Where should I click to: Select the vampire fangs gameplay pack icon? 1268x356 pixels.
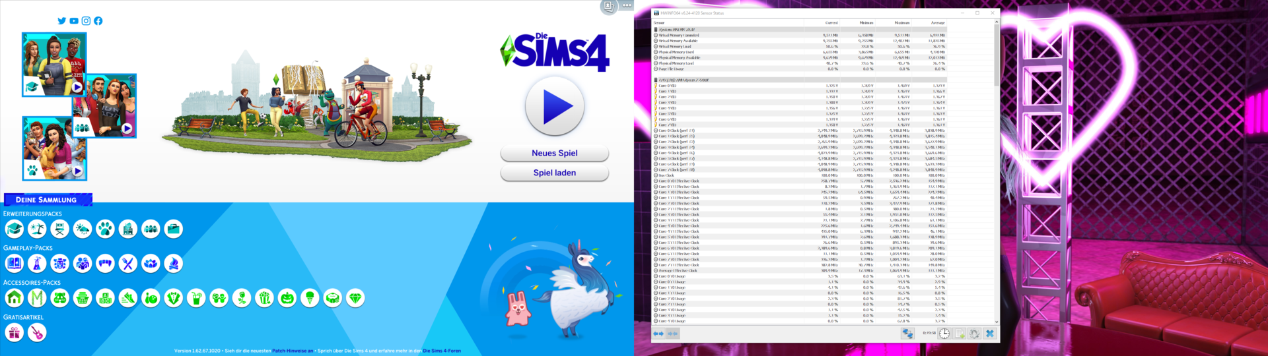click(x=105, y=264)
